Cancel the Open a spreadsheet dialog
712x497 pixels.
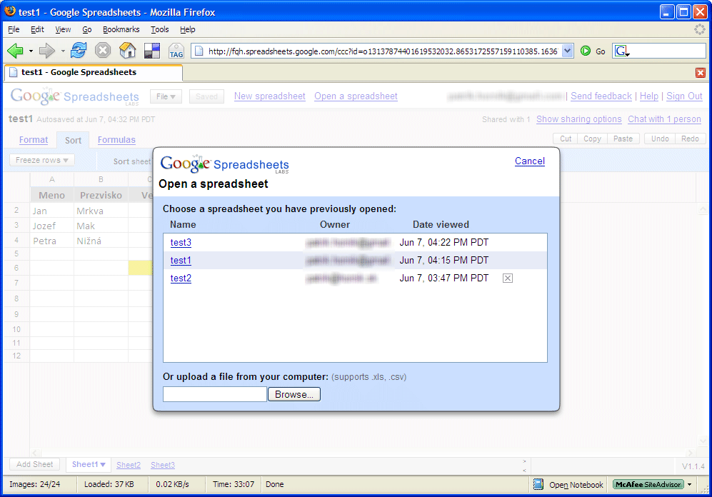point(529,161)
